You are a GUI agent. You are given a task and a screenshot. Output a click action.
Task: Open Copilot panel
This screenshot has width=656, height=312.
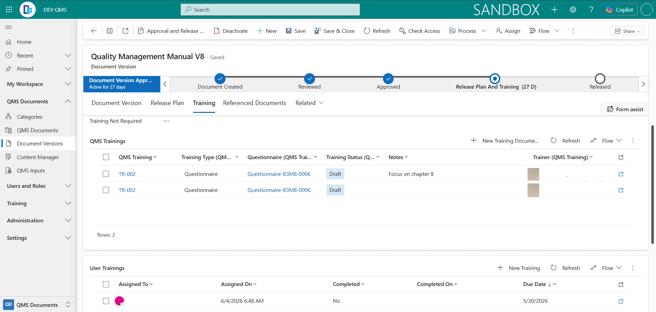[619, 10]
